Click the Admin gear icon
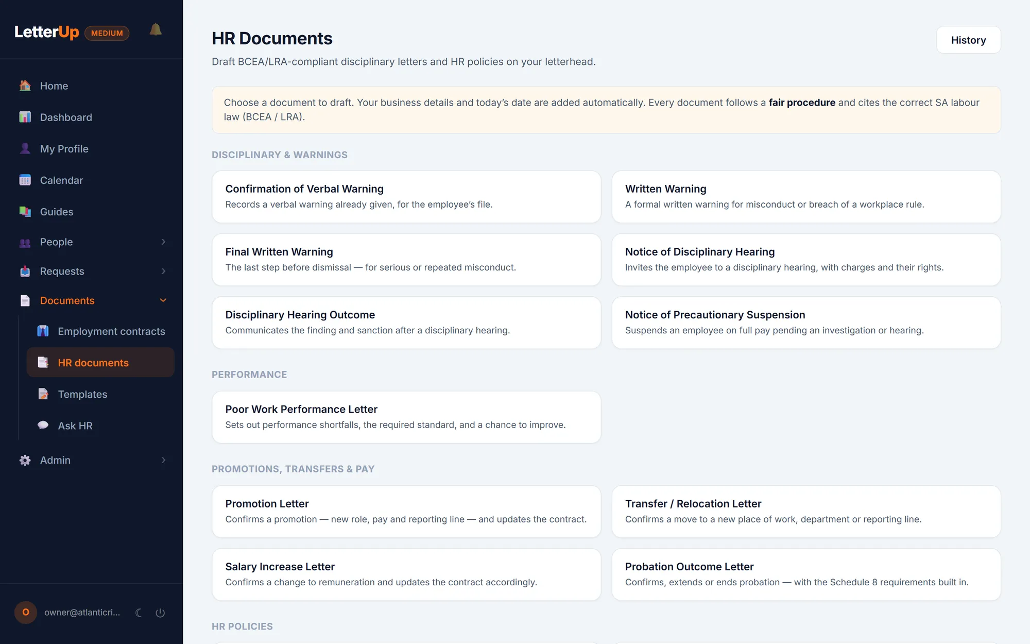Viewport: 1030px width, 644px height. click(x=25, y=460)
